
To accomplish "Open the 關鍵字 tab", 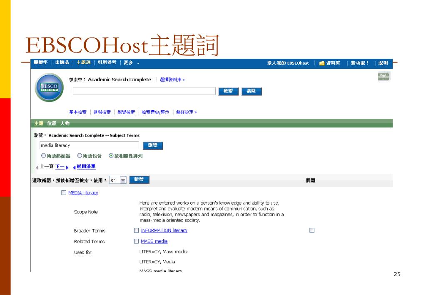I will point(41,62).
